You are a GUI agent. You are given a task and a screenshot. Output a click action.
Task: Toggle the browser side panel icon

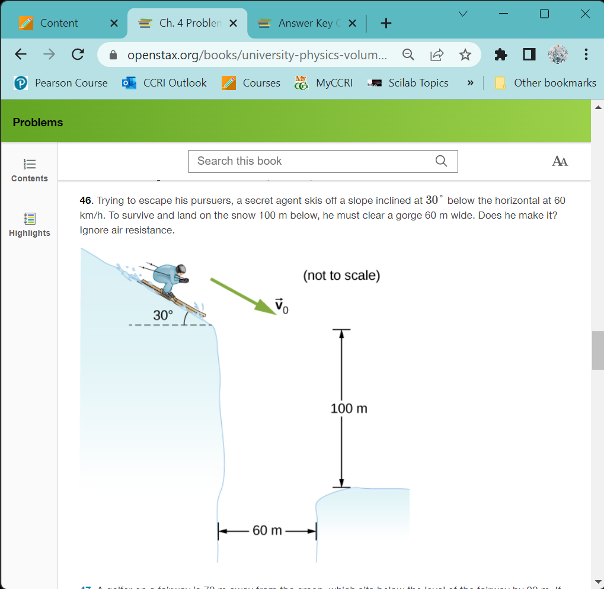click(529, 55)
